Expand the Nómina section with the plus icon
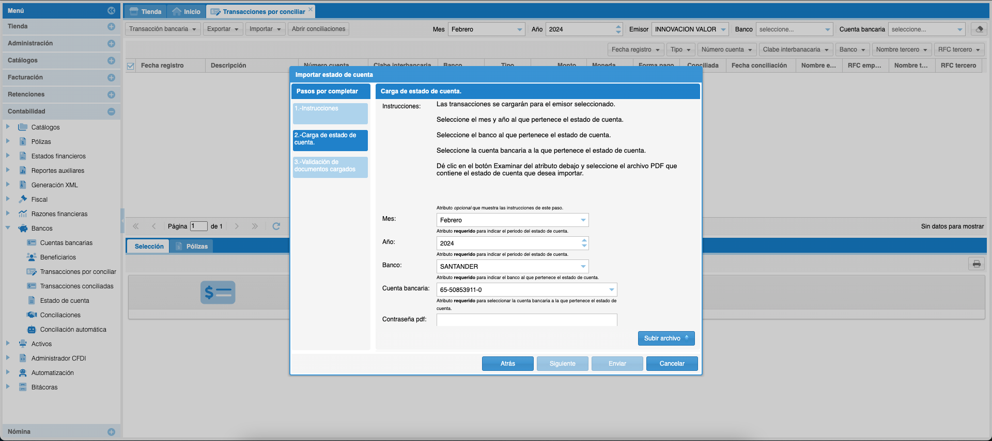992x441 pixels. (111, 432)
